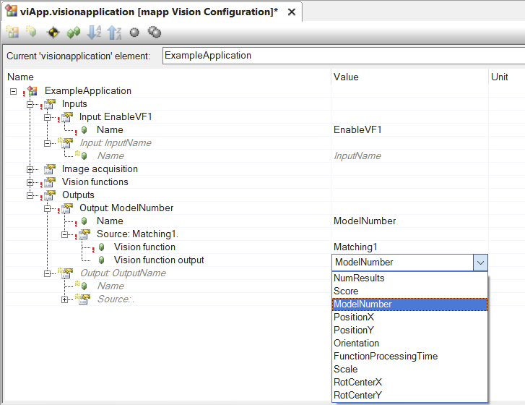Select the Vision functions tree row

pos(95,182)
